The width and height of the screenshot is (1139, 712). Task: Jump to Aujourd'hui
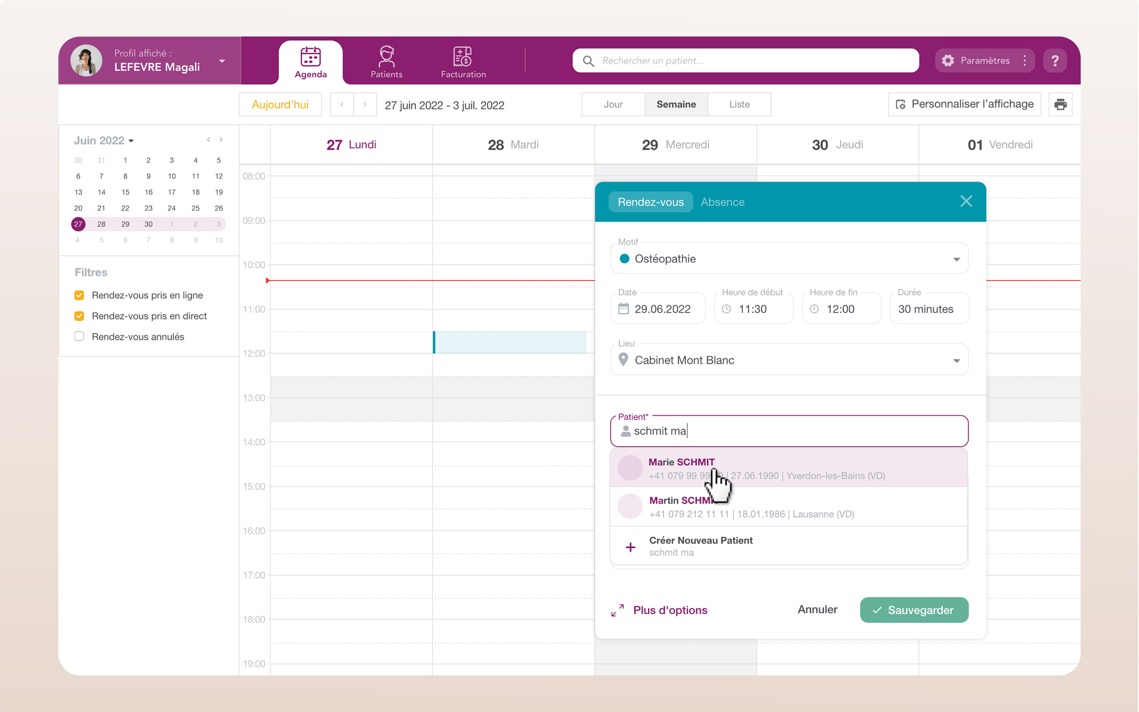click(280, 105)
